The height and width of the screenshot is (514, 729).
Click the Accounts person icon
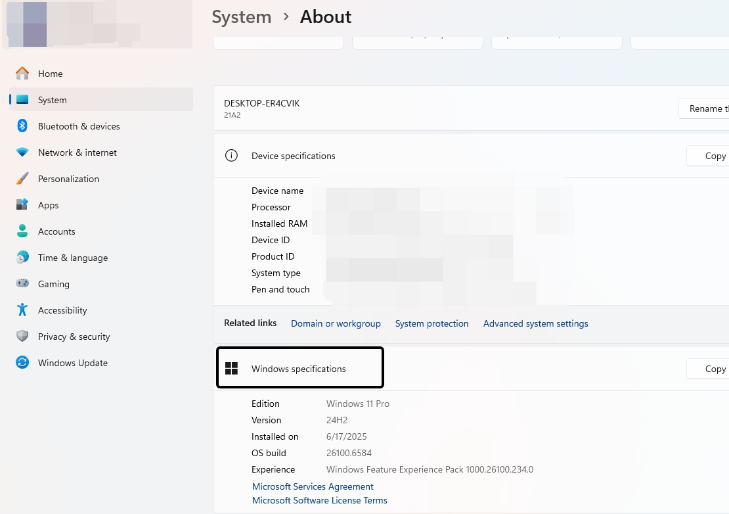pos(22,231)
